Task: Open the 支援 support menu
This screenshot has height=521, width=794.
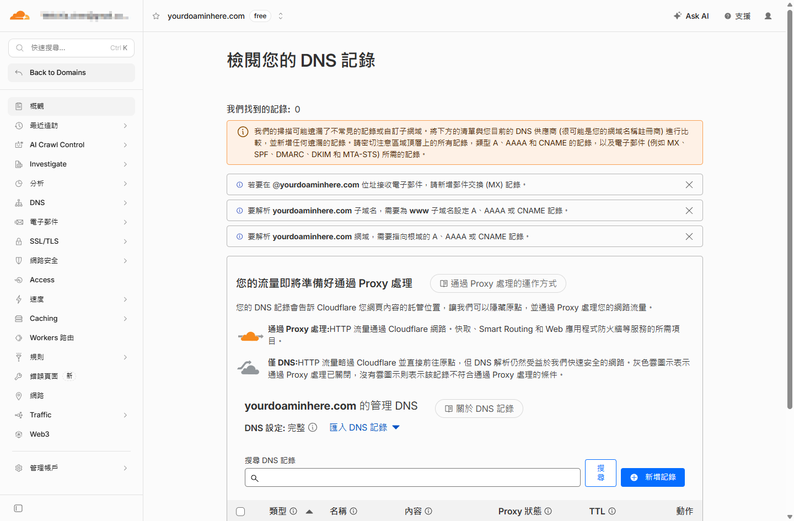Action: [x=738, y=16]
